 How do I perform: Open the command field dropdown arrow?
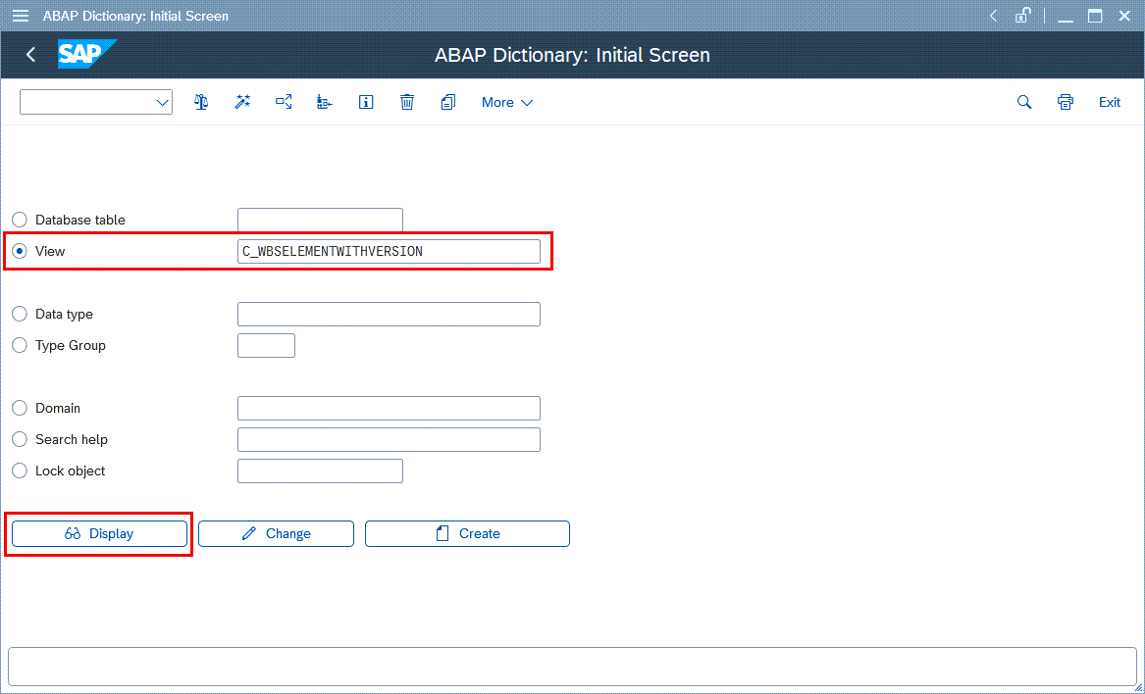click(x=162, y=102)
